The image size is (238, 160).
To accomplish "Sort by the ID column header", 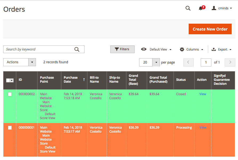I will pos(21,80).
